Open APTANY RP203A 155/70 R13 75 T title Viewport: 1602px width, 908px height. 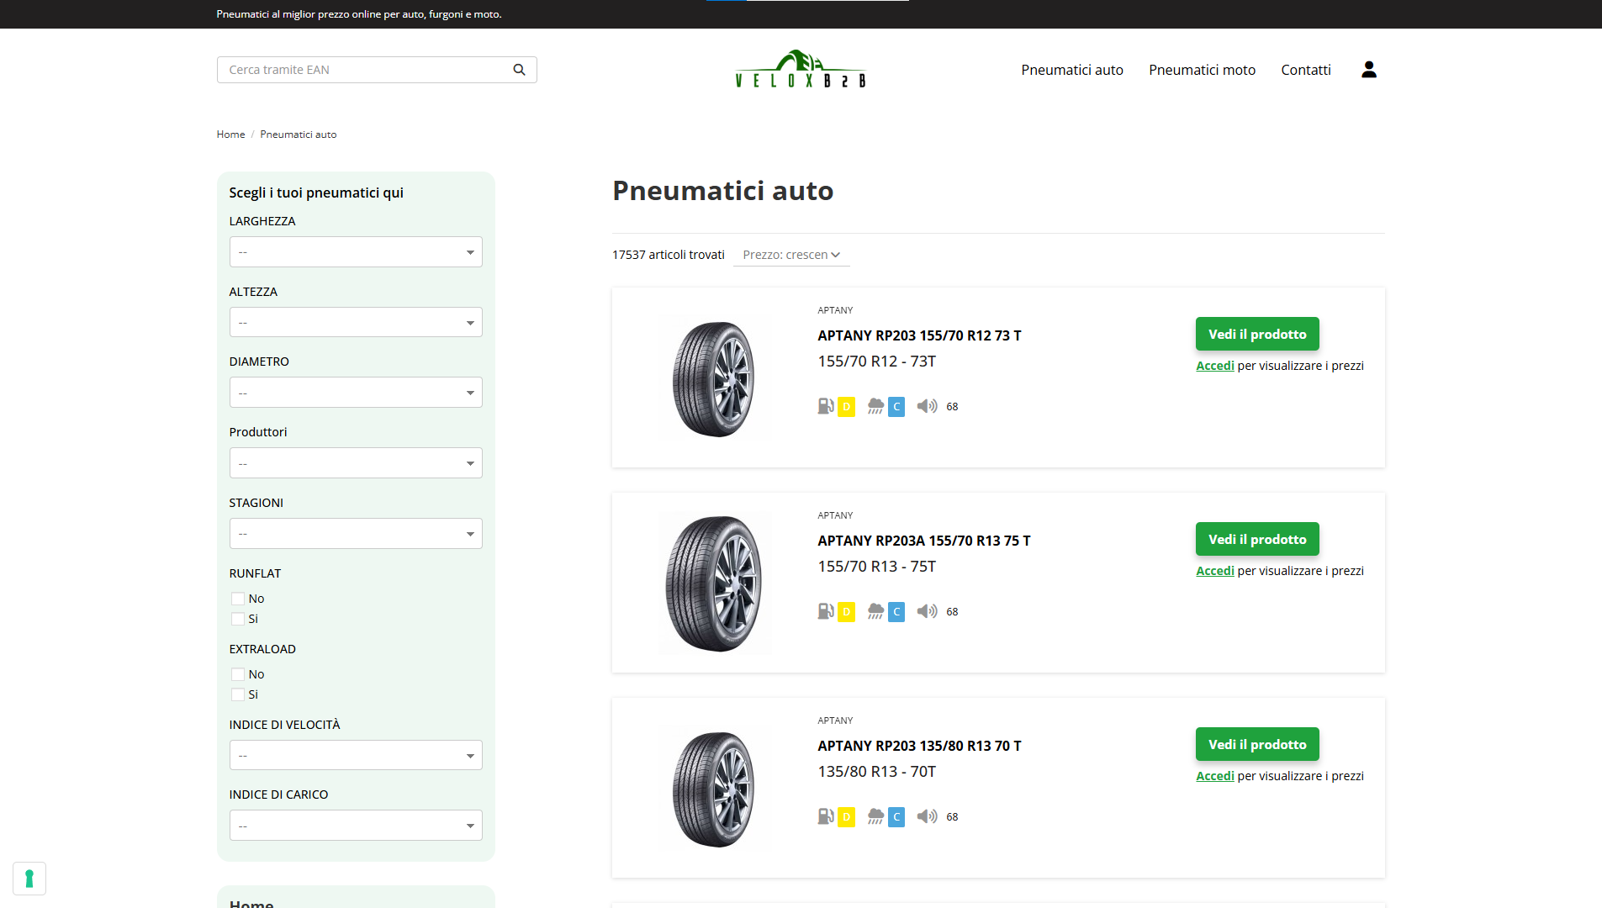923,541
